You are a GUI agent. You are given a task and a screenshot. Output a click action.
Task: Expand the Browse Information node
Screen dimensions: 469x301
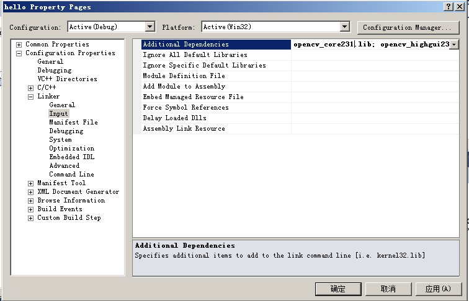pos(30,201)
